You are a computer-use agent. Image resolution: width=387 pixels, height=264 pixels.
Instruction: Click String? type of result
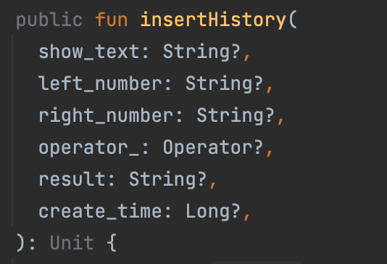(x=168, y=180)
